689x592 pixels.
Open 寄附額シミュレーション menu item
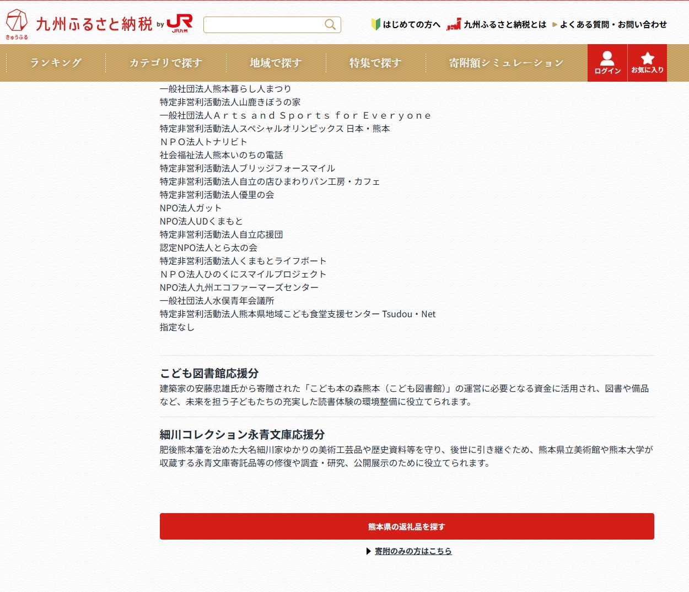[506, 63]
